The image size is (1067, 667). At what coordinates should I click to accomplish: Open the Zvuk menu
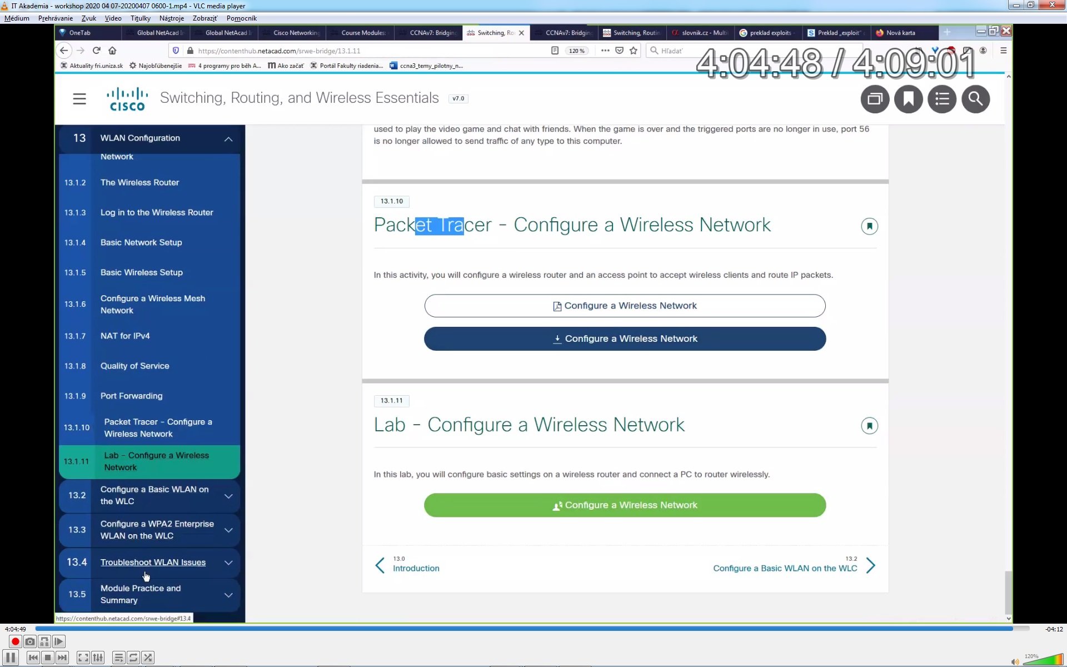click(x=89, y=18)
